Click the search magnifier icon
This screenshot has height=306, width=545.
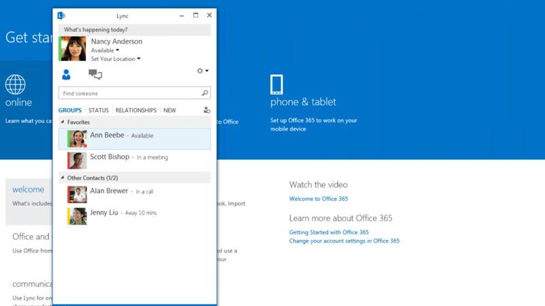click(205, 93)
